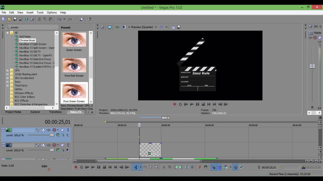
Task: Open the interactive tutorials icon in the toolbar
Action: pos(81,19)
